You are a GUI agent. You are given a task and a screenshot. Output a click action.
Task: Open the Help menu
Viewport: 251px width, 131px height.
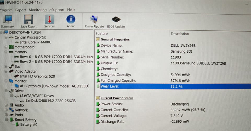71,10
